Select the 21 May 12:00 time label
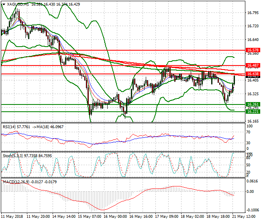Image resolution: width=261 pixels, height=221 pixels. 244,217
